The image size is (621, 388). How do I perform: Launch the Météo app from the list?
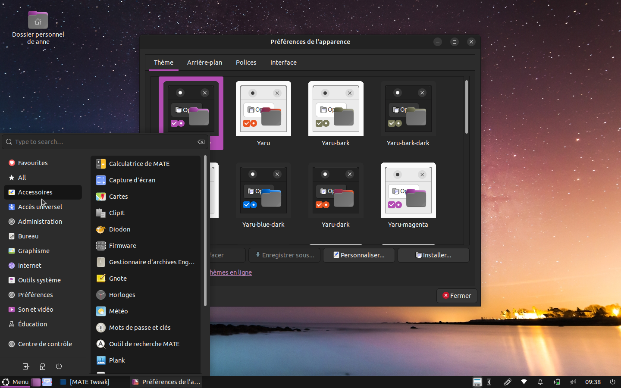[118, 311]
